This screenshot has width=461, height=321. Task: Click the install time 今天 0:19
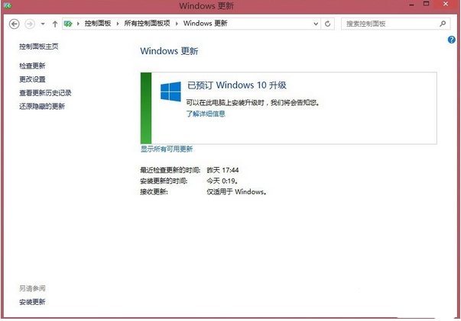coord(222,181)
